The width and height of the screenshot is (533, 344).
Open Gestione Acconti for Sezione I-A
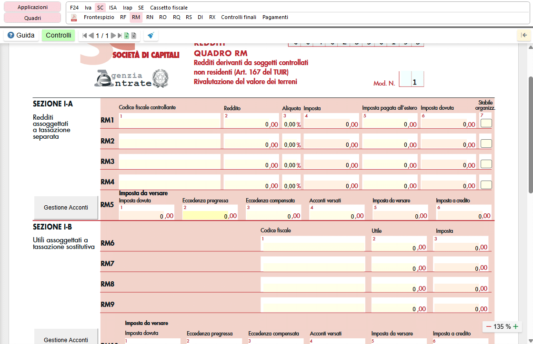(x=66, y=208)
